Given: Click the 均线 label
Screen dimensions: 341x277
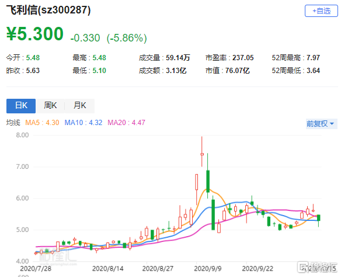Looking at the screenshot, I should 13,123.
